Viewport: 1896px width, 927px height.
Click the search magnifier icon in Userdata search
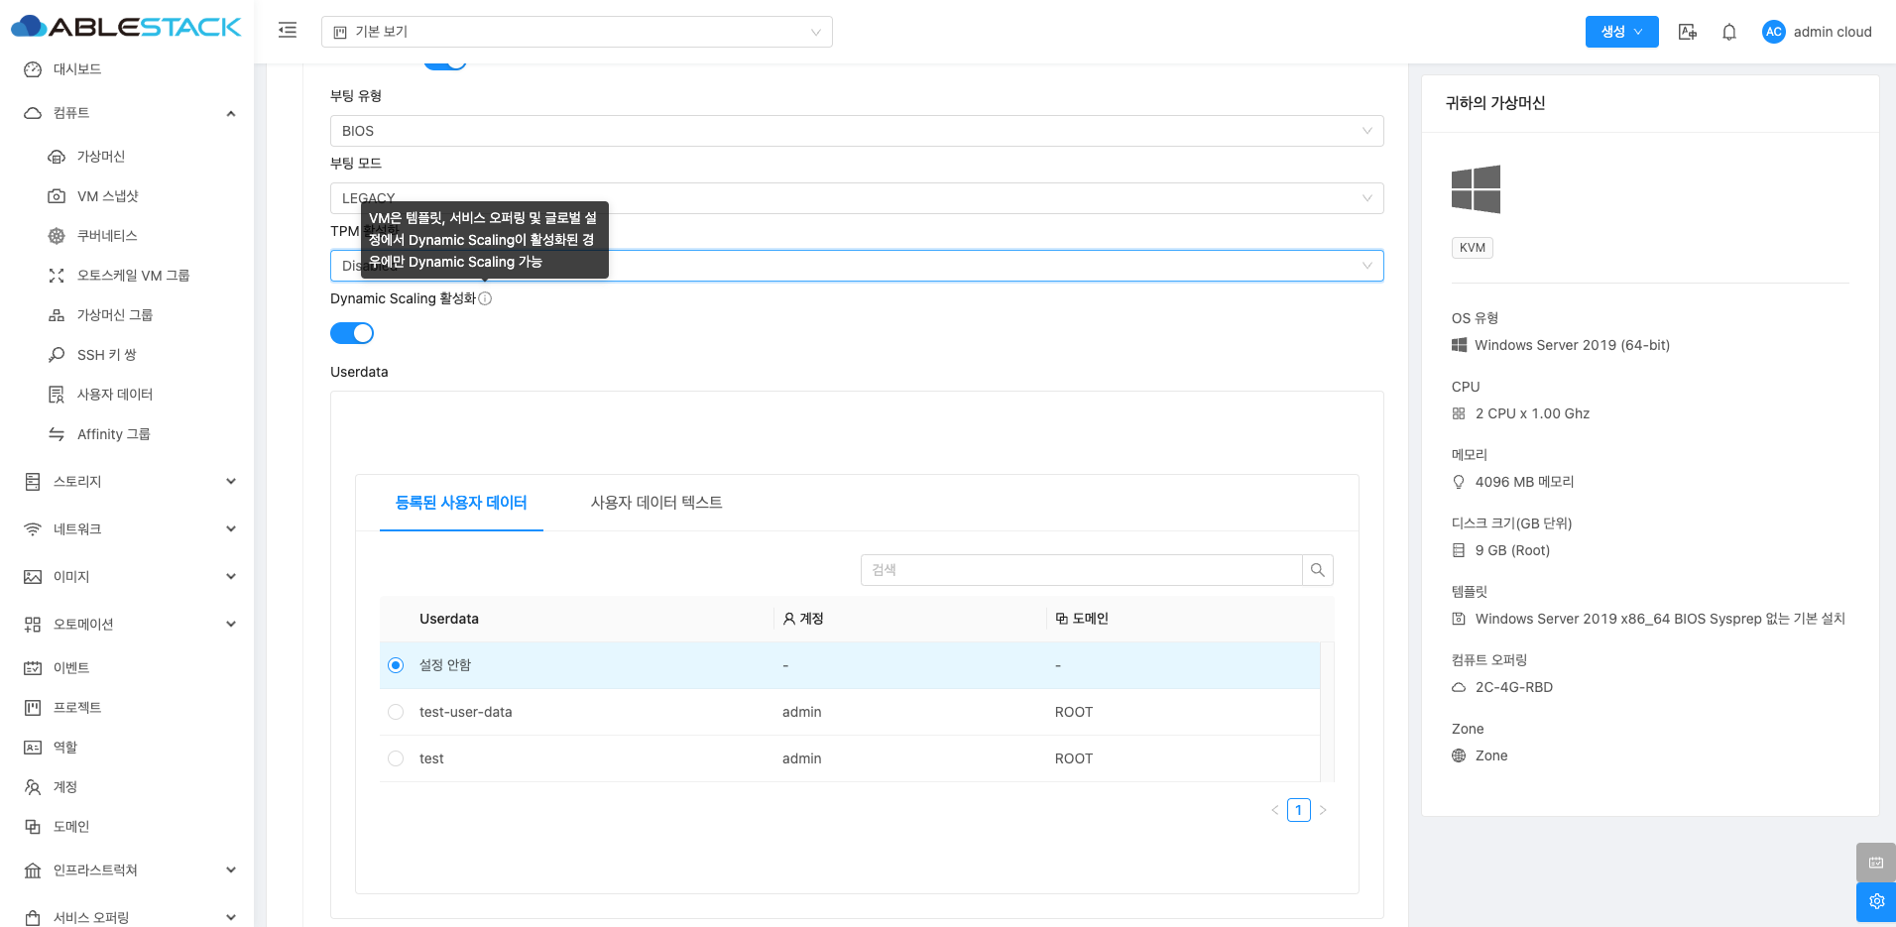coord(1317,570)
